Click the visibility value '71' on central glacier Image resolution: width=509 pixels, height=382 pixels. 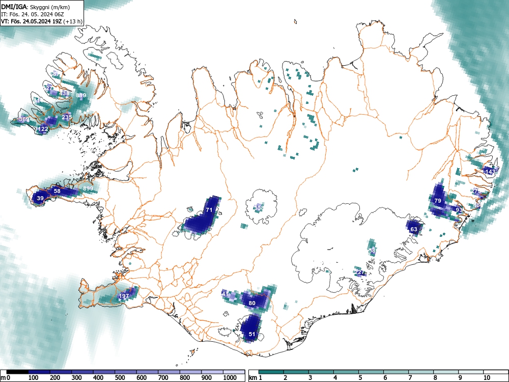tap(209, 210)
